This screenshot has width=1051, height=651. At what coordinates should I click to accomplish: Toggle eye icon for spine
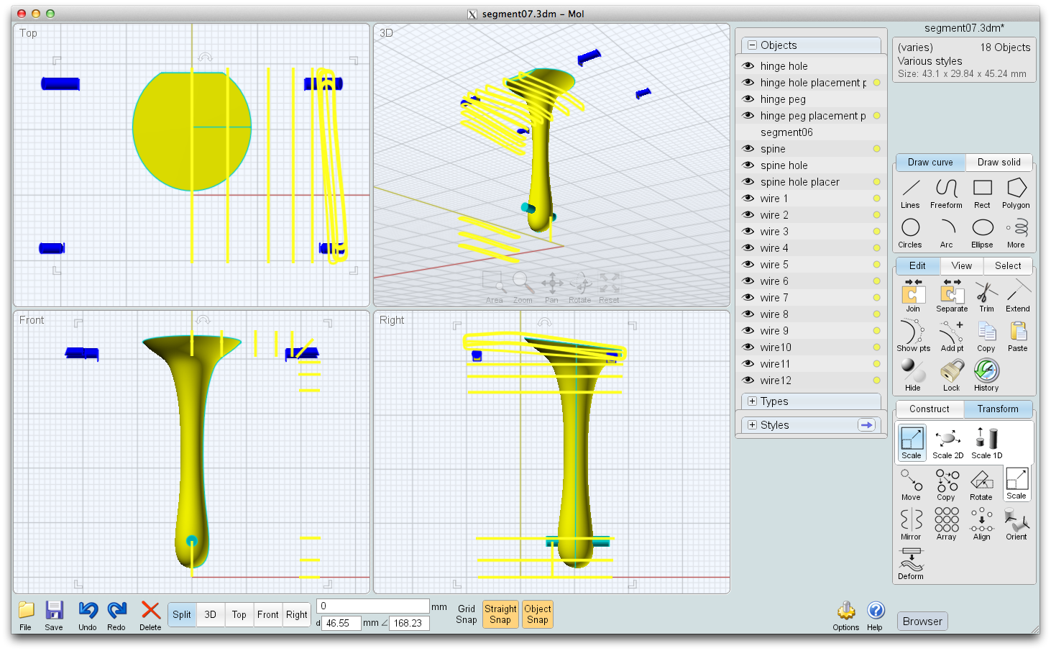point(748,148)
